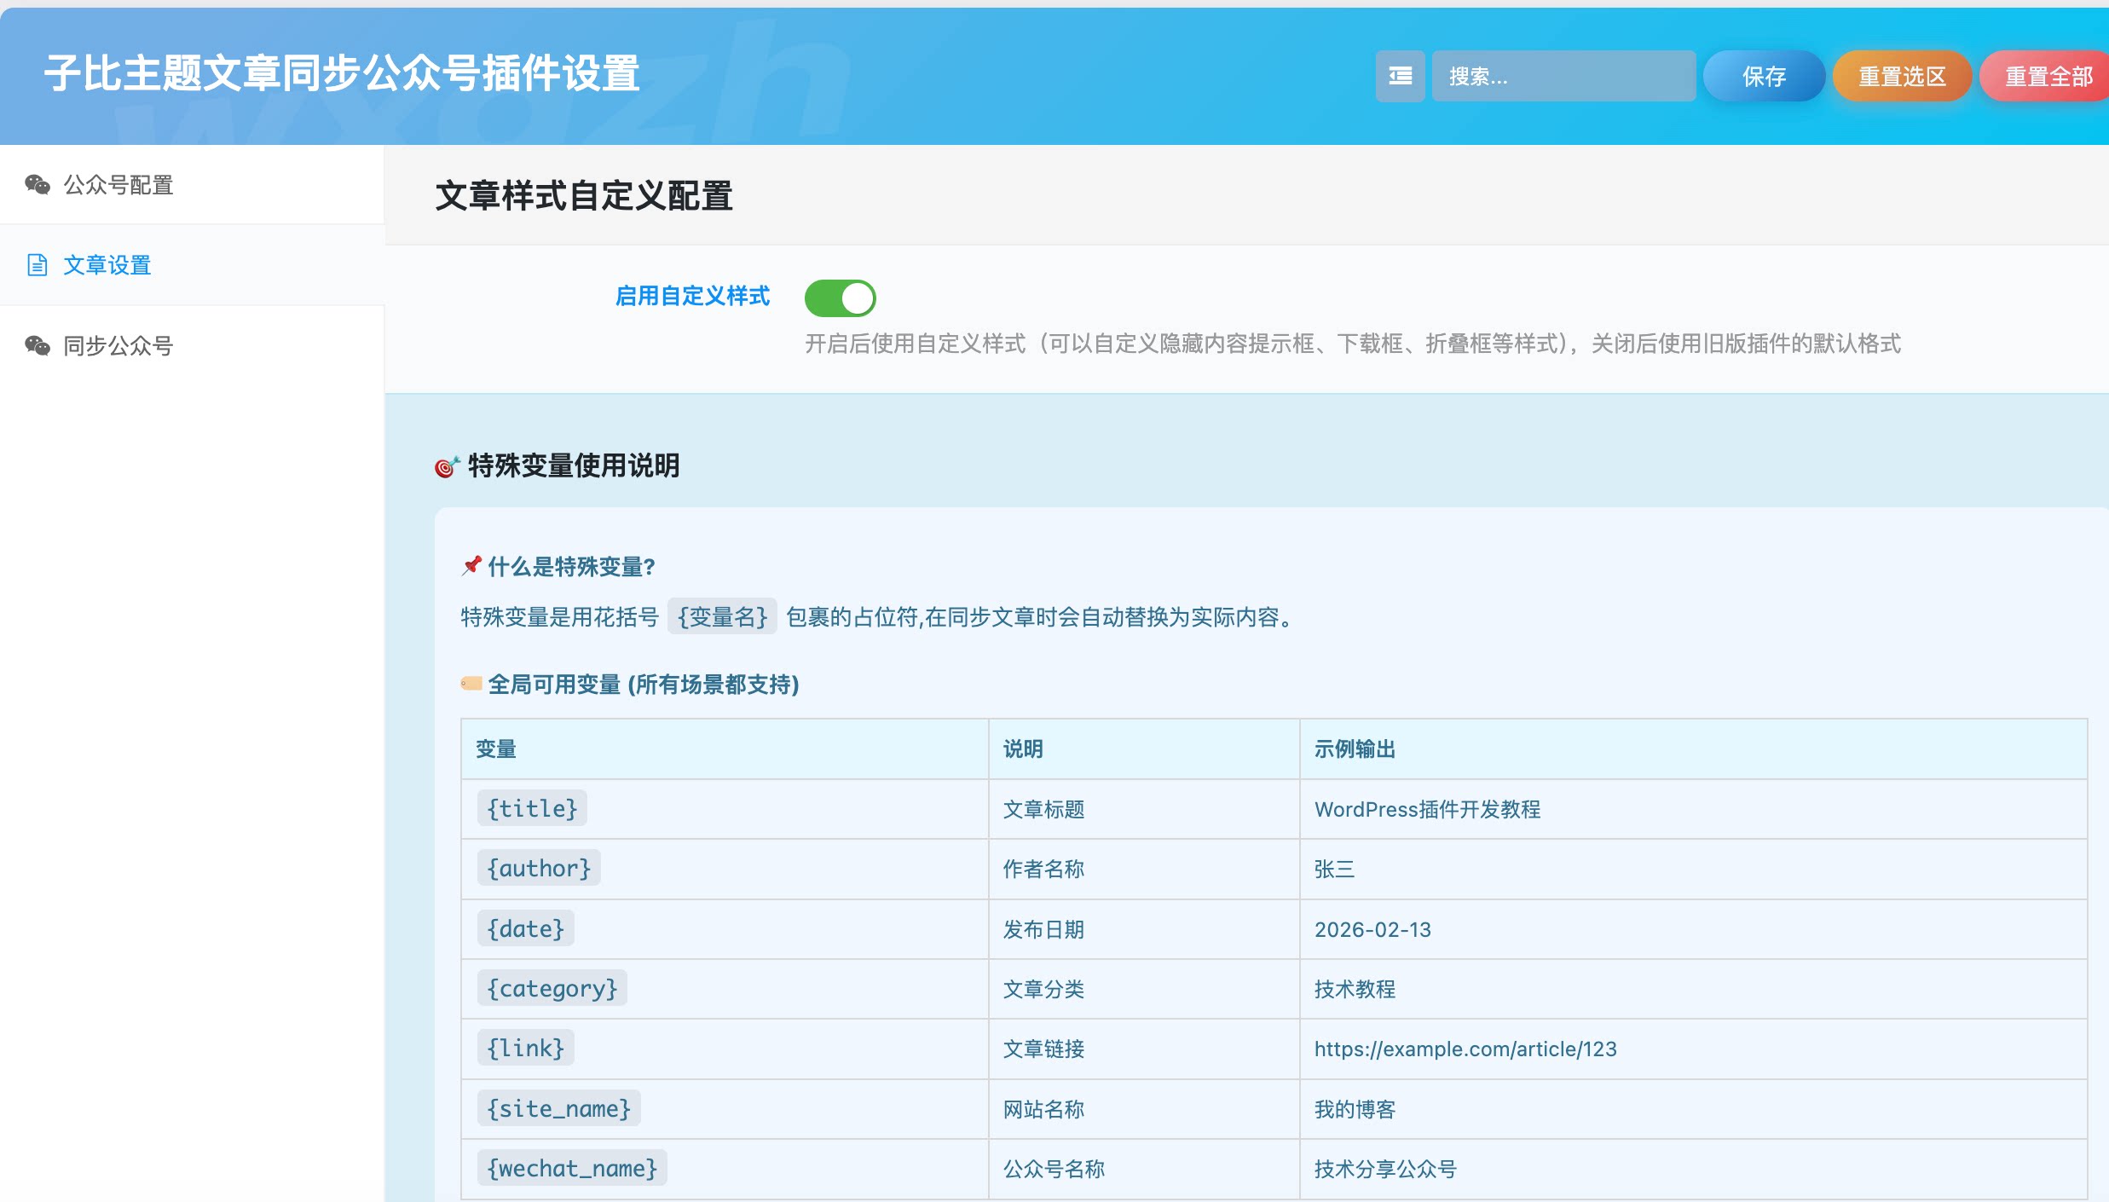Image resolution: width=2109 pixels, height=1202 pixels.
Task: Click the {变量名} placeholder code
Action: [x=722, y=616]
